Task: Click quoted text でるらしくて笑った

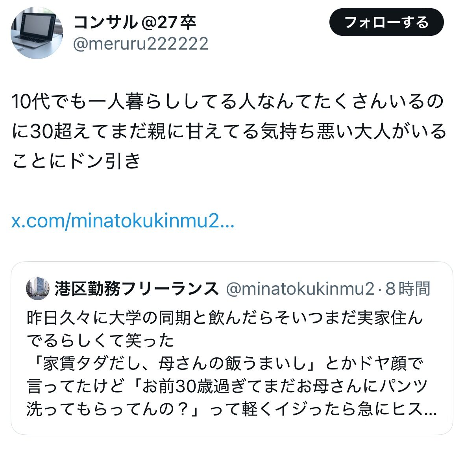Action: [x=100, y=341]
